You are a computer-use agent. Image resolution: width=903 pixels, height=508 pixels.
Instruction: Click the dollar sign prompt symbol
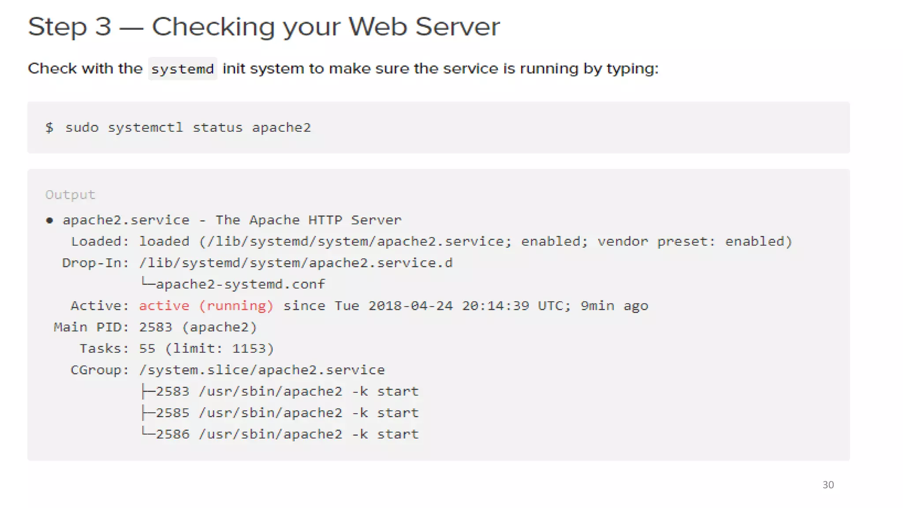(x=49, y=127)
